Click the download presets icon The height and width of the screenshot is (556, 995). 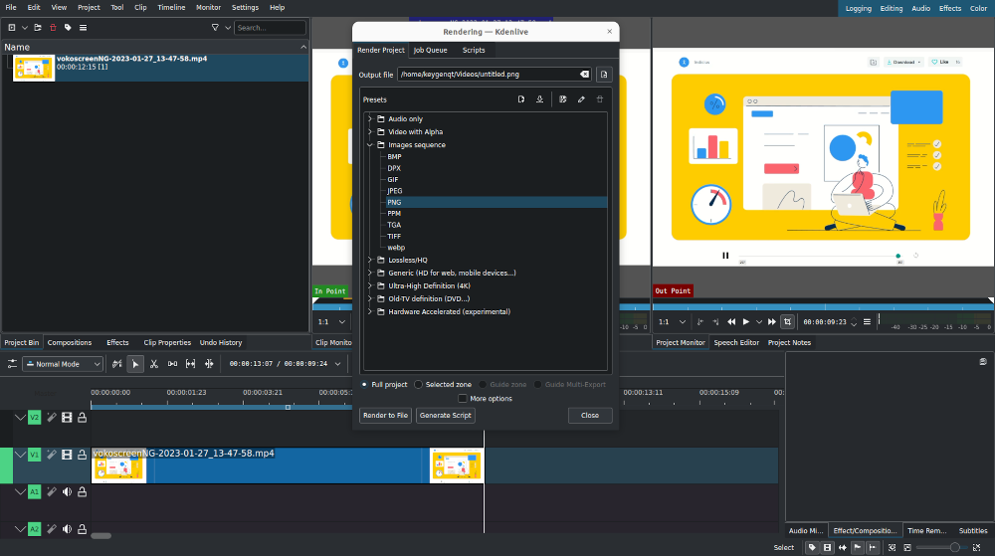[x=540, y=99]
